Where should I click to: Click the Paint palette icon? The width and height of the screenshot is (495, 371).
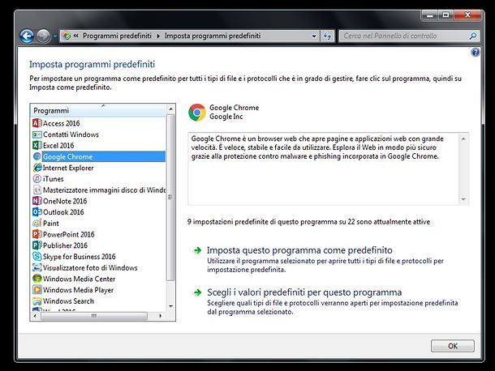click(x=37, y=224)
